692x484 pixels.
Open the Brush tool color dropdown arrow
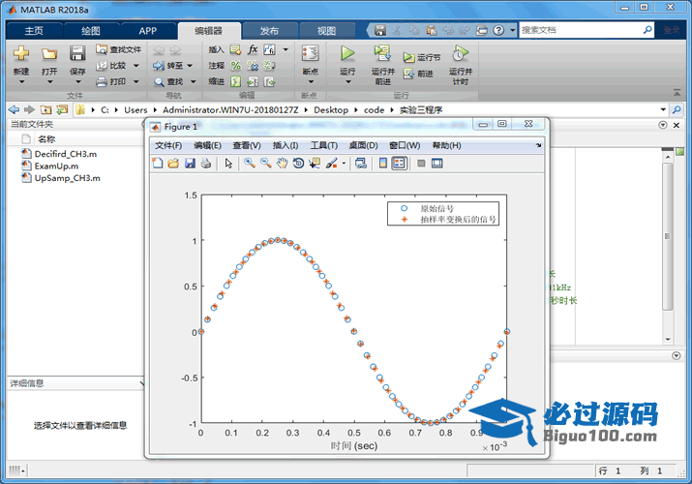point(343,164)
